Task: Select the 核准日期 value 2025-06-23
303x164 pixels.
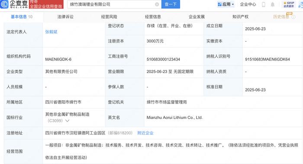Action: 255,90
